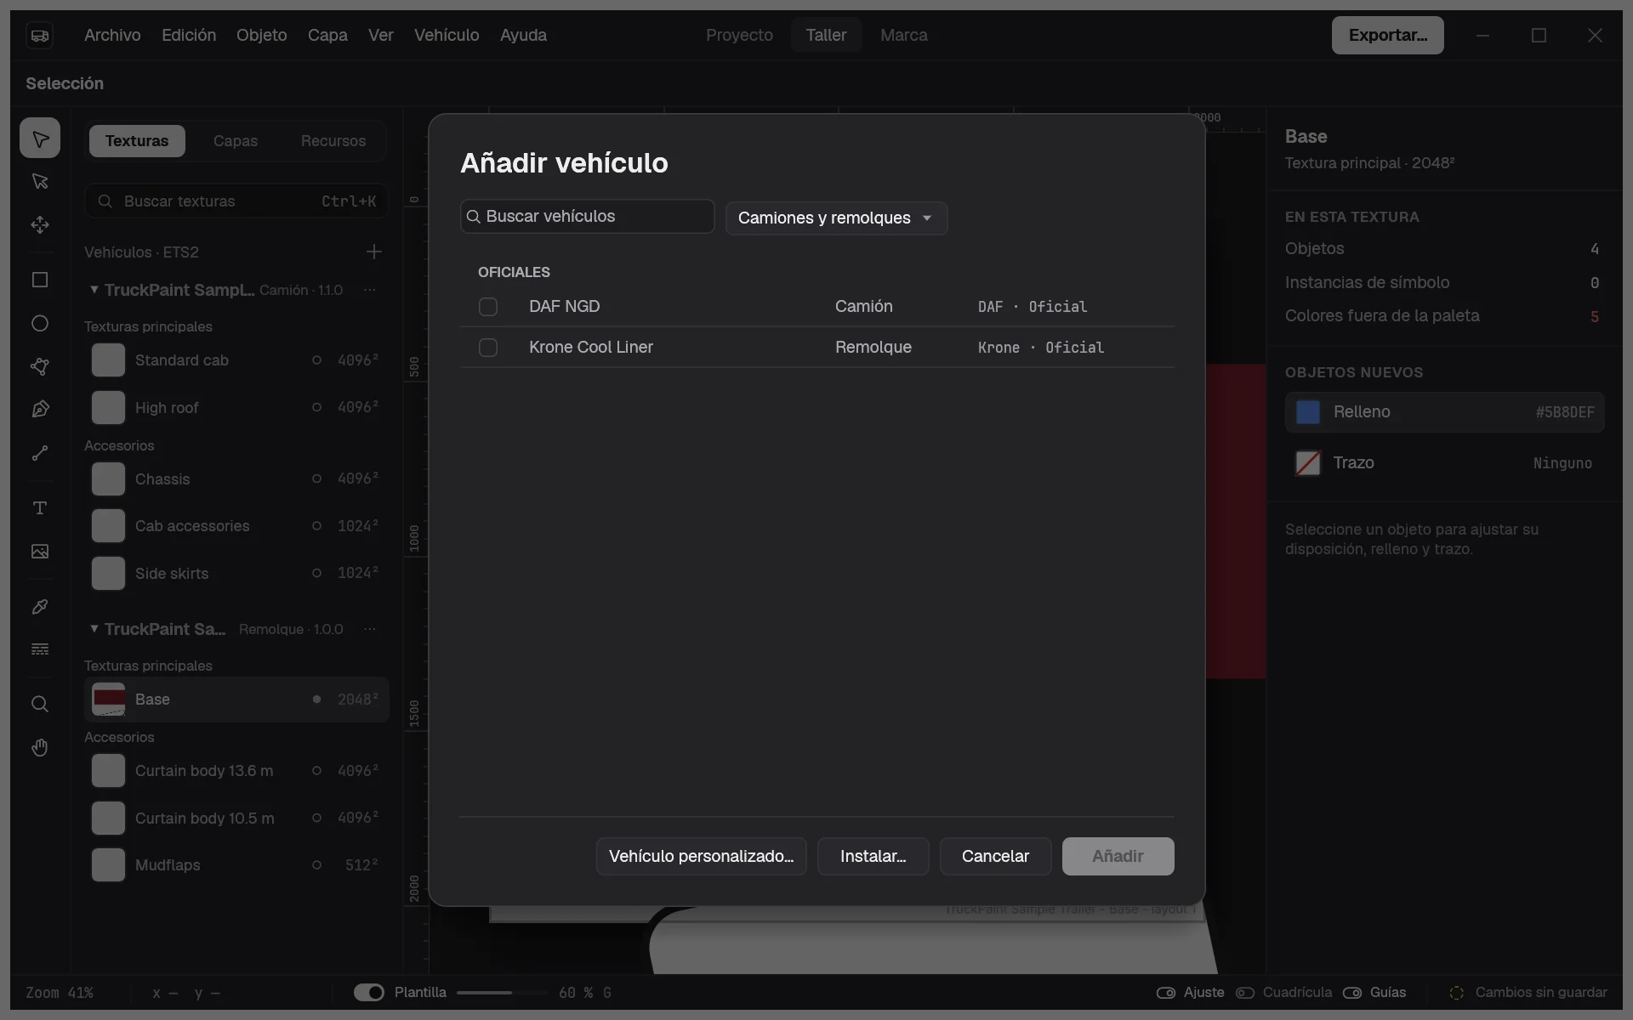Check the Krone Cool Liner checkbox
The image size is (1633, 1020).
488,348
